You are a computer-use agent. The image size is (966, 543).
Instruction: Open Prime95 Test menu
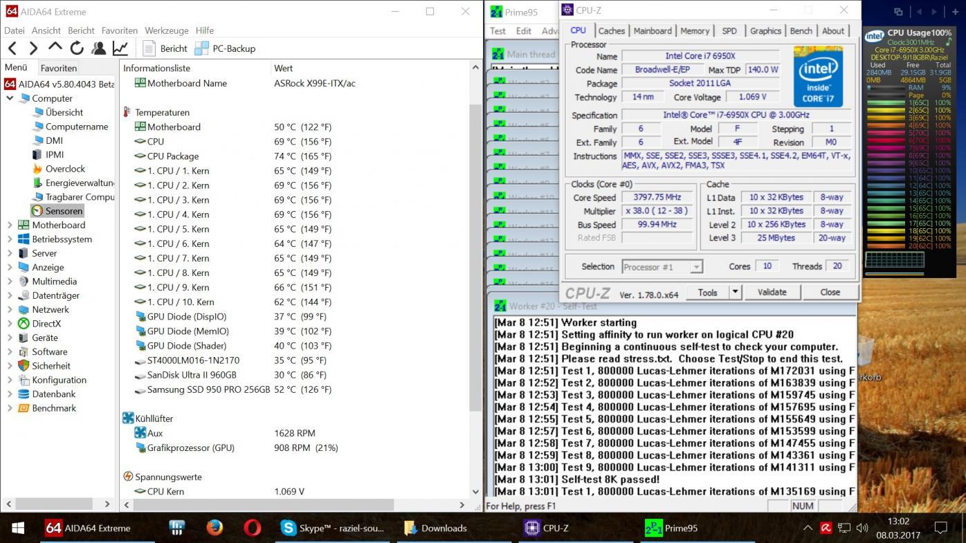coord(498,30)
